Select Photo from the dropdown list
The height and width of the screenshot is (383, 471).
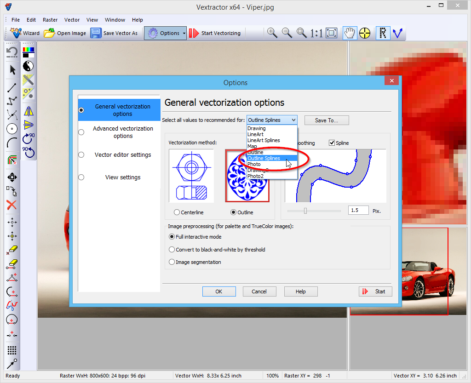pyautogui.click(x=254, y=164)
